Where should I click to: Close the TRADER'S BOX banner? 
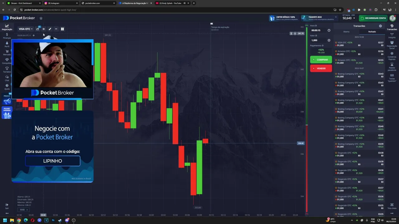pos(336,17)
